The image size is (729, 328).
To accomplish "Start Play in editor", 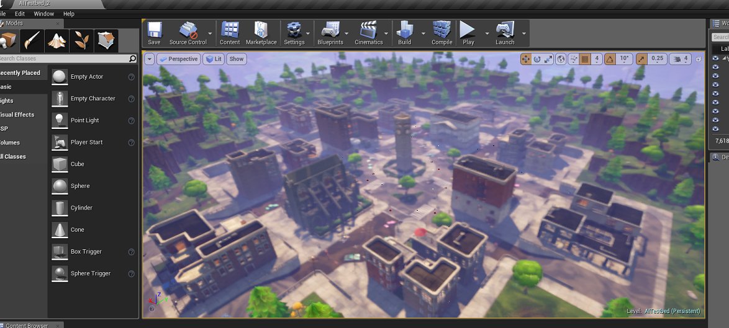I will click(x=468, y=33).
